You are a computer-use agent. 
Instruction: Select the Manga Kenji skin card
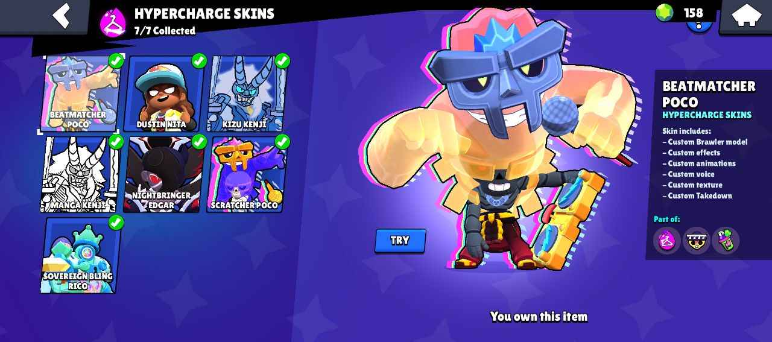[x=79, y=175]
